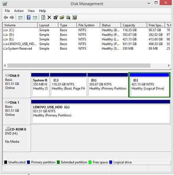Open the File menu
The width and height of the screenshot is (174, 175).
(x=7, y=11)
